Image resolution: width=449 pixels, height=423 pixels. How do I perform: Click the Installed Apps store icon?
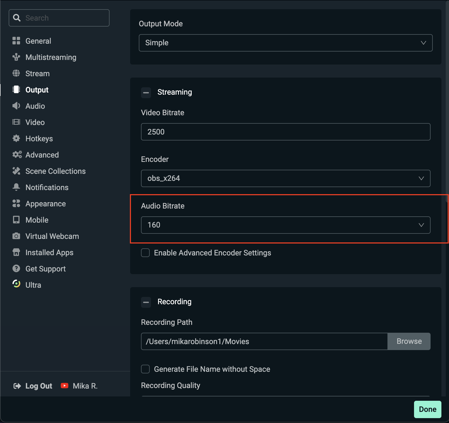(x=16, y=252)
